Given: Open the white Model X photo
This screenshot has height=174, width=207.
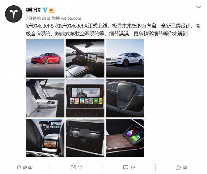Looking at the screenshot, I should point(125,58).
